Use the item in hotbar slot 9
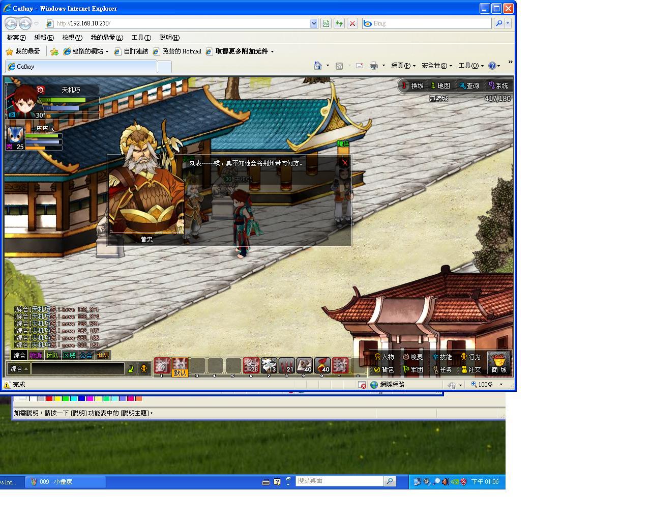Image resolution: width=651 pixels, height=521 pixels. pyautogui.click(x=305, y=365)
